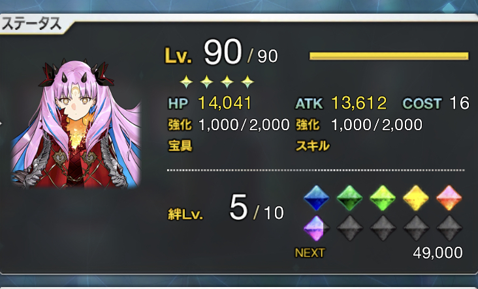Click the dark green bond crystal
The width and height of the screenshot is (478, 289).
pyautogui.click(x=349, y=198)
